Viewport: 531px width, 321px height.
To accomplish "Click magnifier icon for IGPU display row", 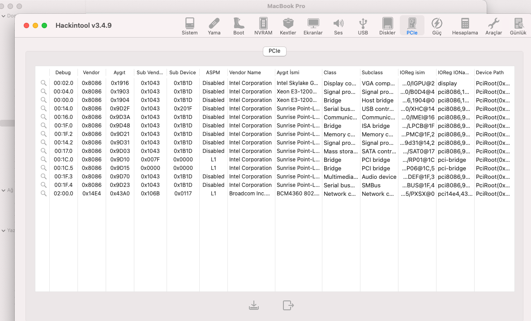I will [x=43, y=83].
